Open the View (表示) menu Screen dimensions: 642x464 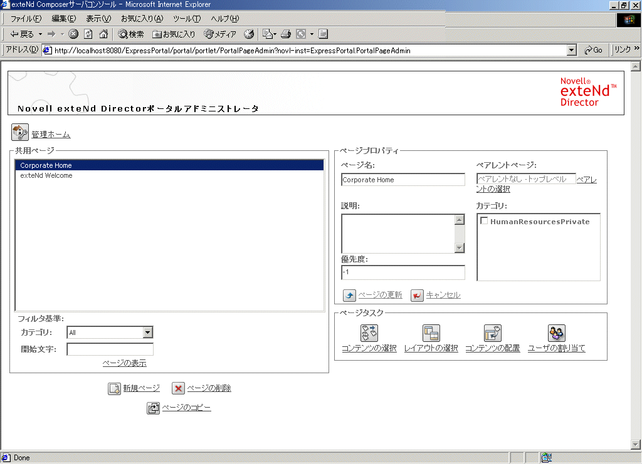point(98,19)
